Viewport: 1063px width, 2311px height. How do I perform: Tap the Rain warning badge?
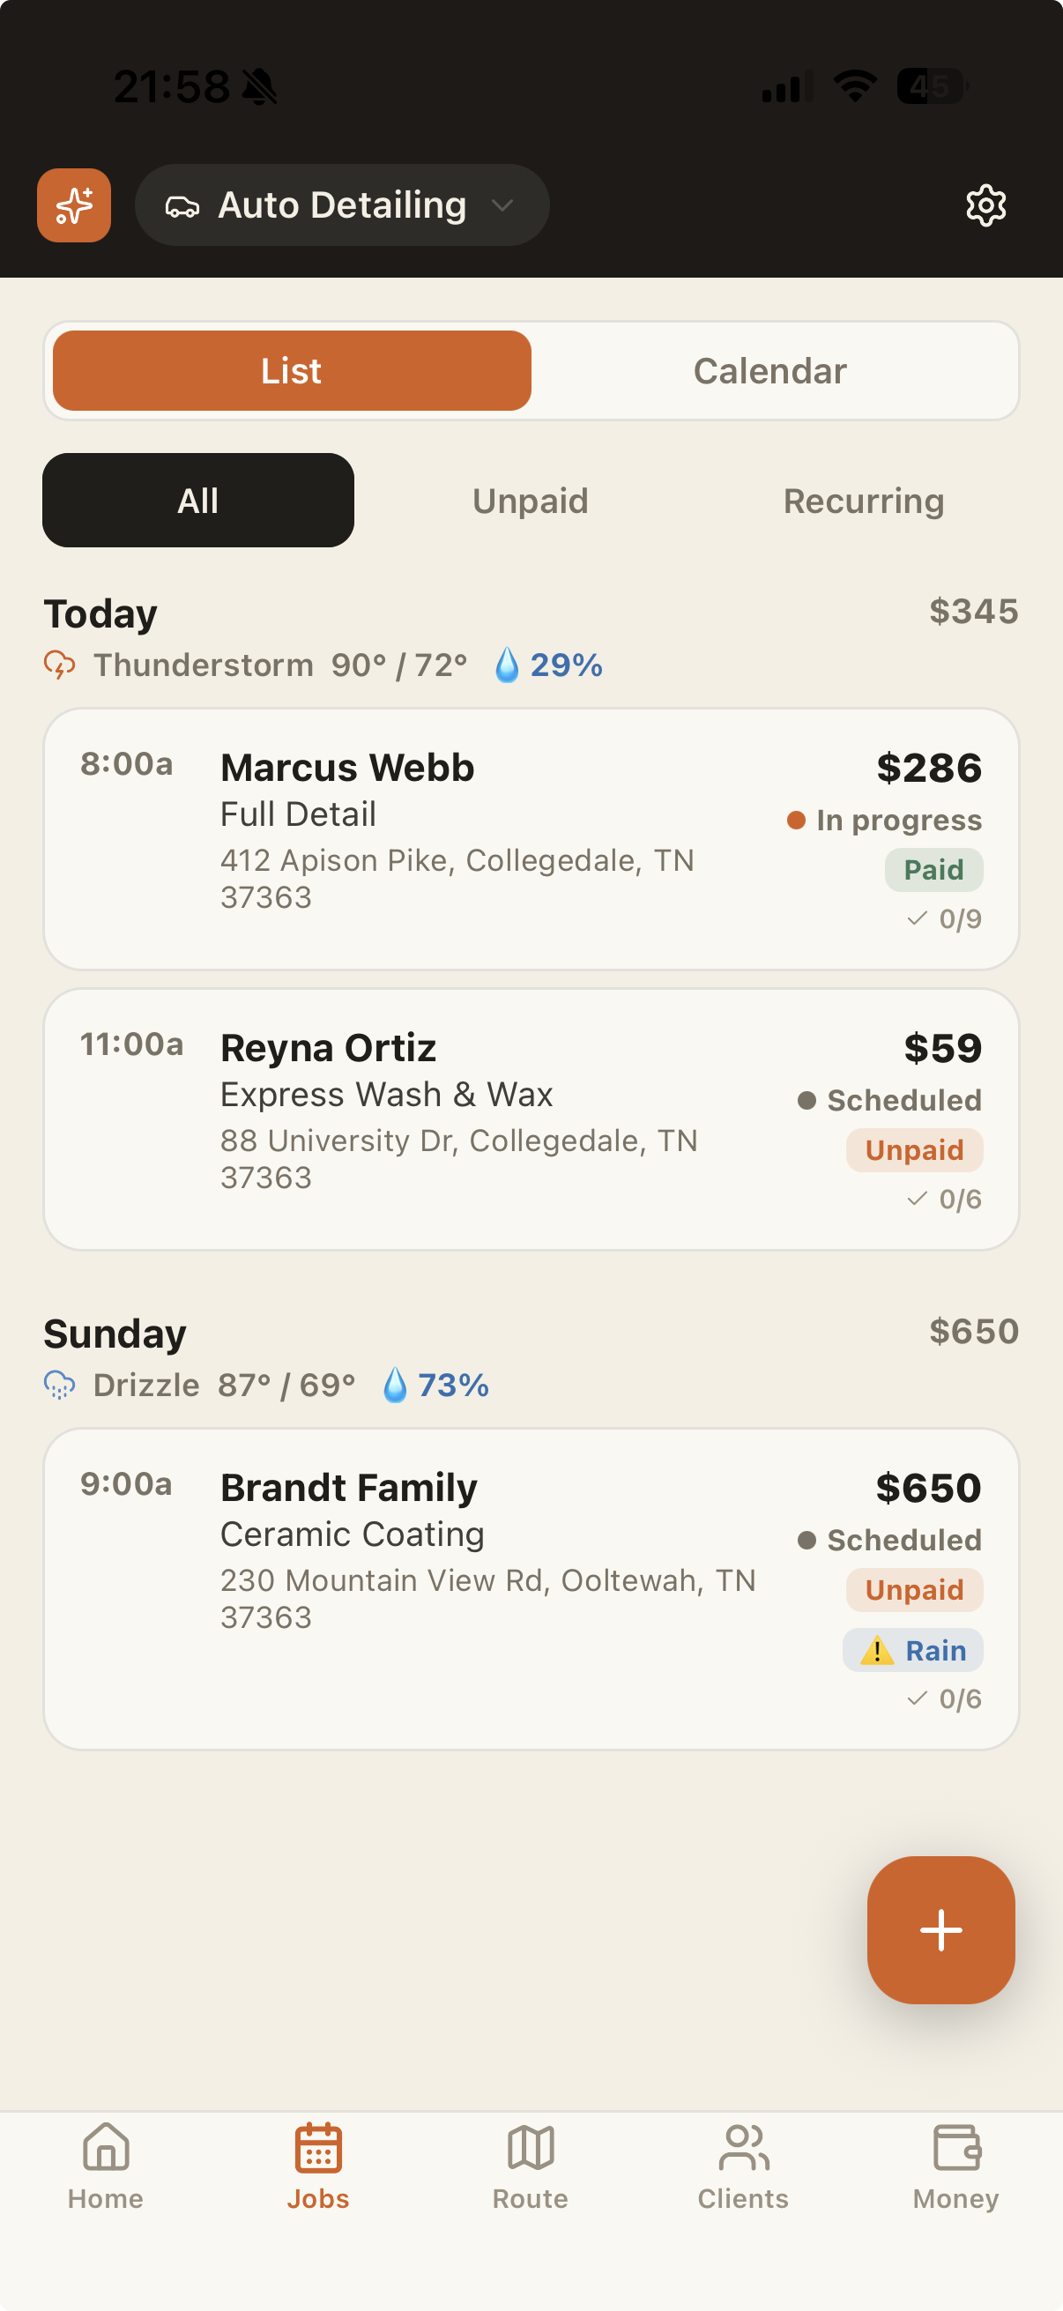[912, 1650]
